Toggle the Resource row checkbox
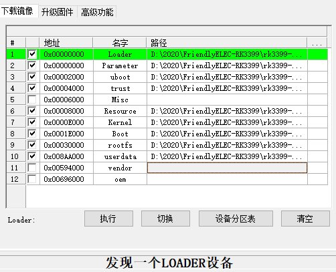336x272 pixels. tap(32, 111)
